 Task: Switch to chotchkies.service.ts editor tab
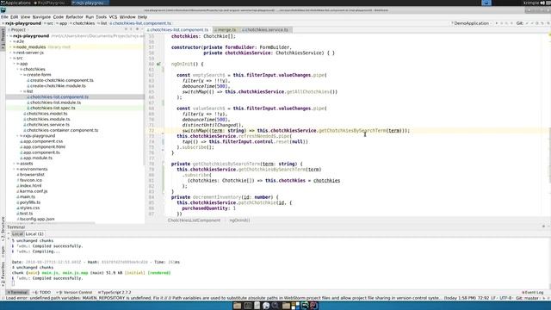(266, 30)
